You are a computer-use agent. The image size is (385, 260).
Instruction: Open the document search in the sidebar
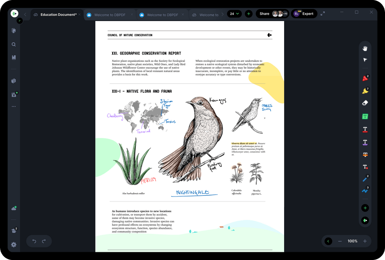coord(14,44)
